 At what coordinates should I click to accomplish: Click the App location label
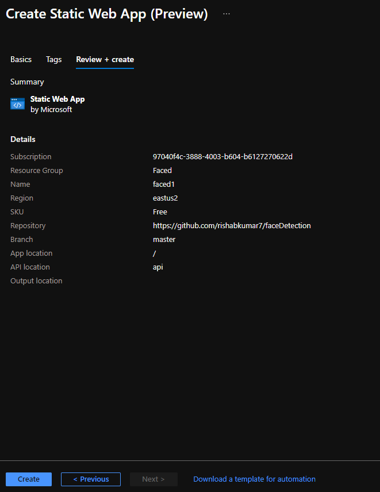point(32,253)
